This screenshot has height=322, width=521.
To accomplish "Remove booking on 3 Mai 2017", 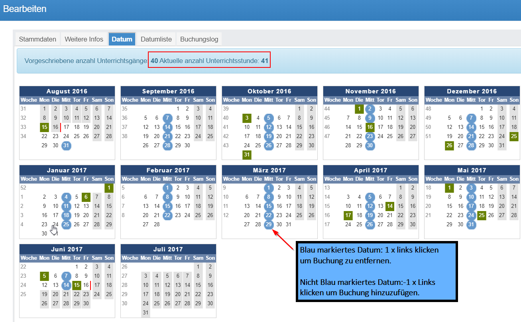I will coord(471,188).
